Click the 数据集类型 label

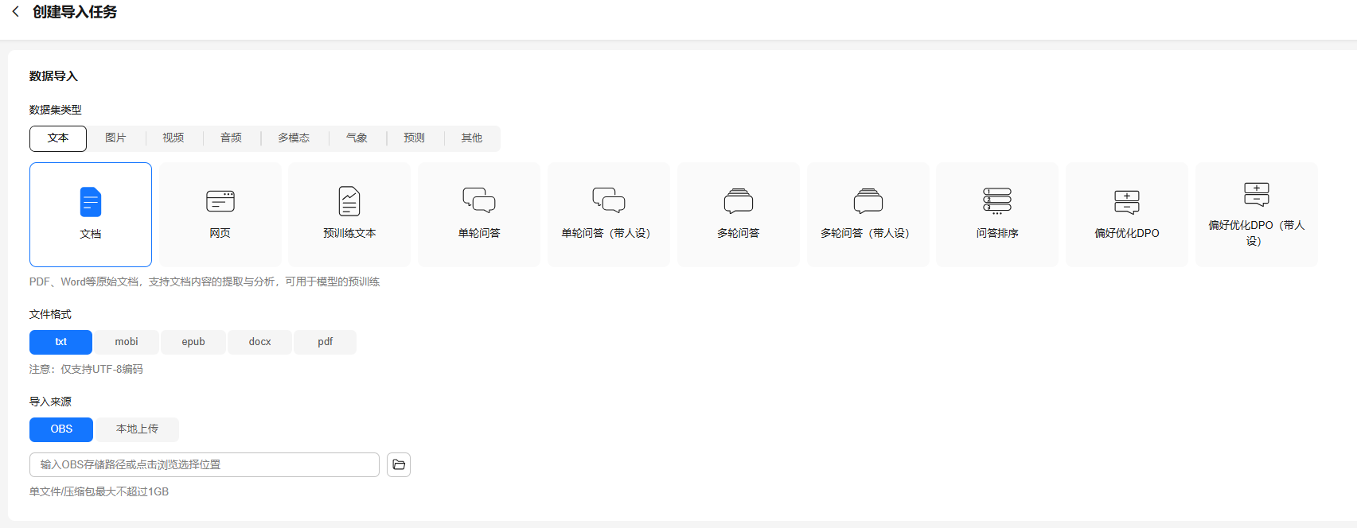click(56, 110)
